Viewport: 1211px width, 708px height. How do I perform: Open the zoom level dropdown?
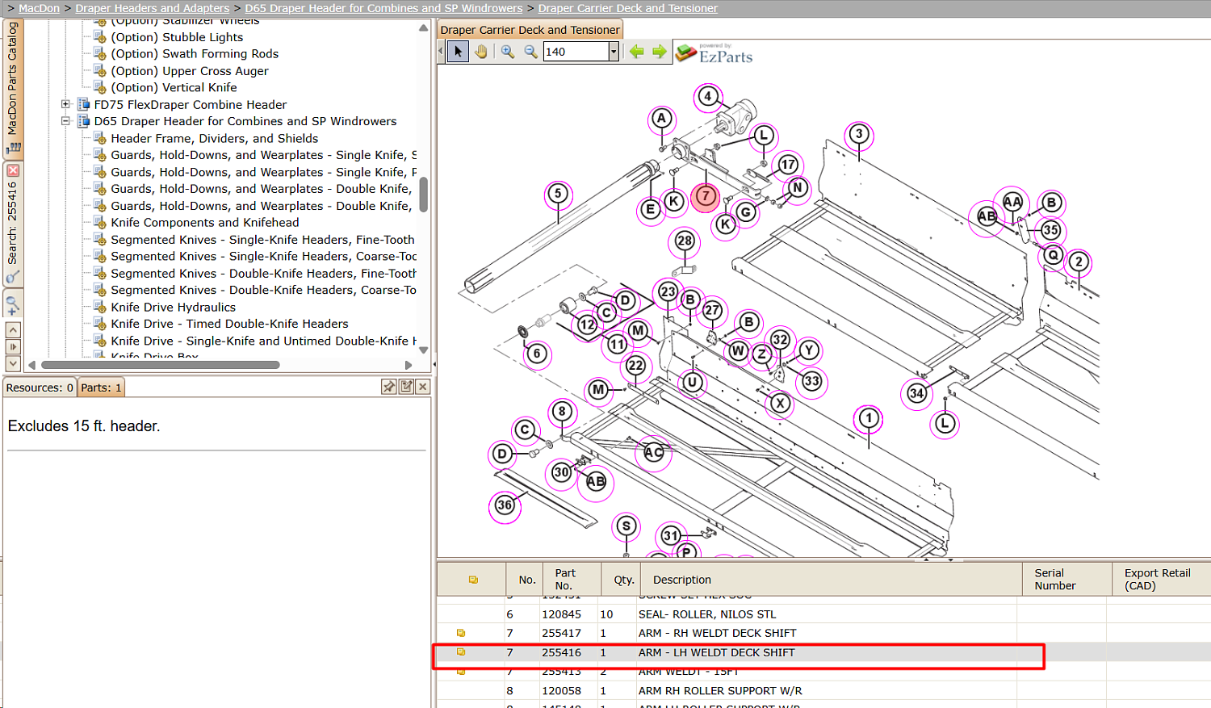click(x=614, y=52)
